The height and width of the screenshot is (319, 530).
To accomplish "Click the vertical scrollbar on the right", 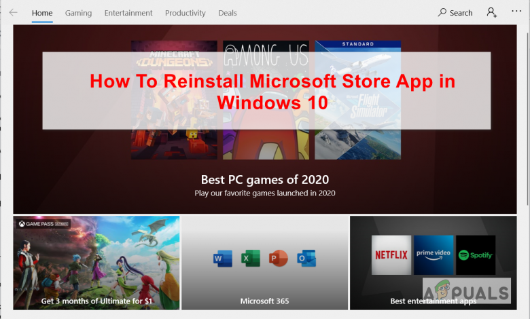I will [527, 119].
